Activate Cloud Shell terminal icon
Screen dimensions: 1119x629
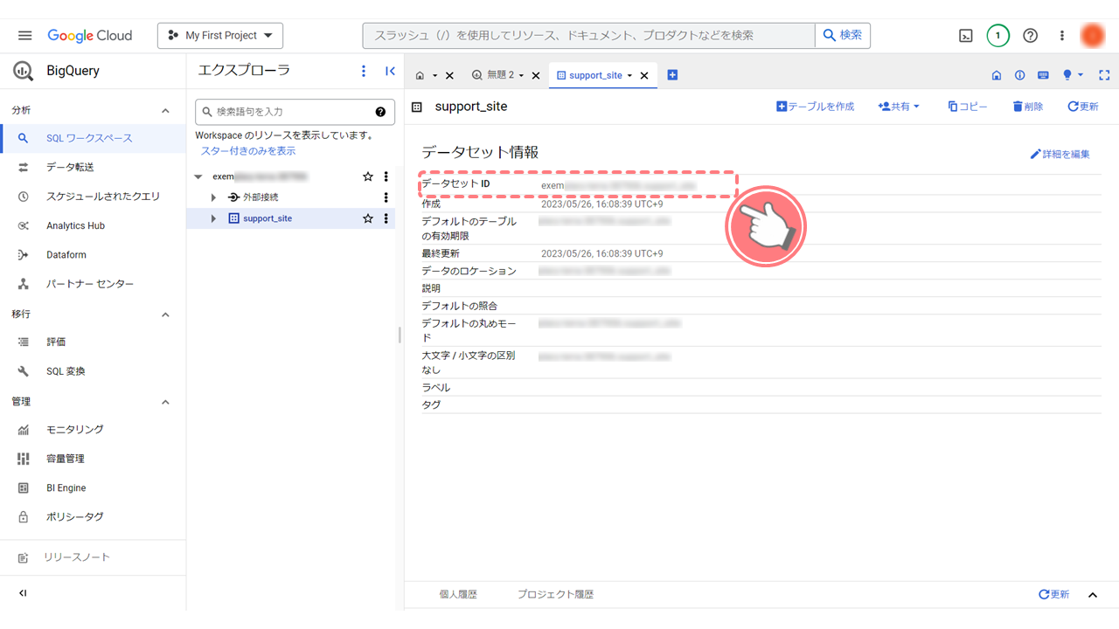point(966,36)
